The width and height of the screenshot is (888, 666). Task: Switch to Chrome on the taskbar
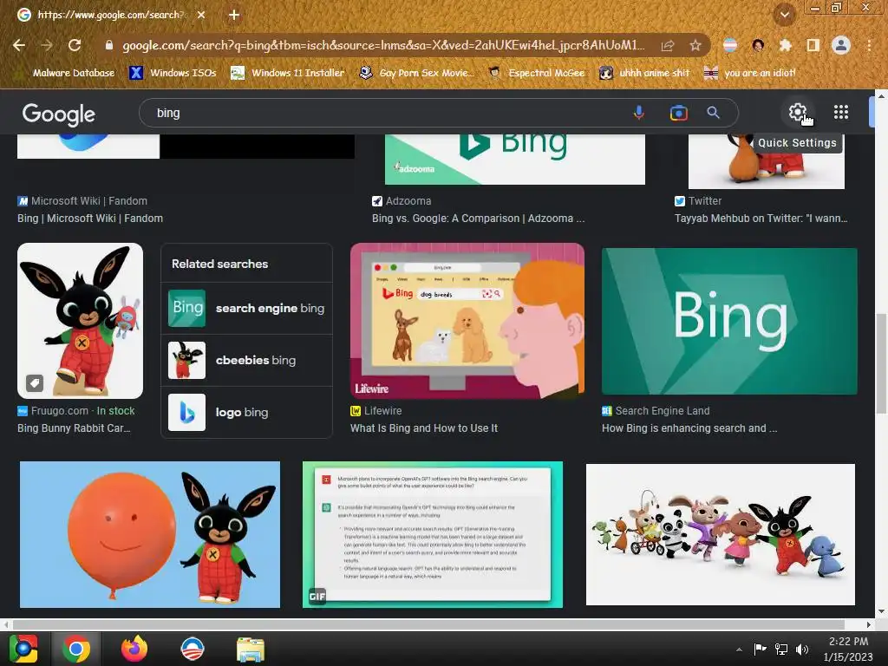coord(76,649)
